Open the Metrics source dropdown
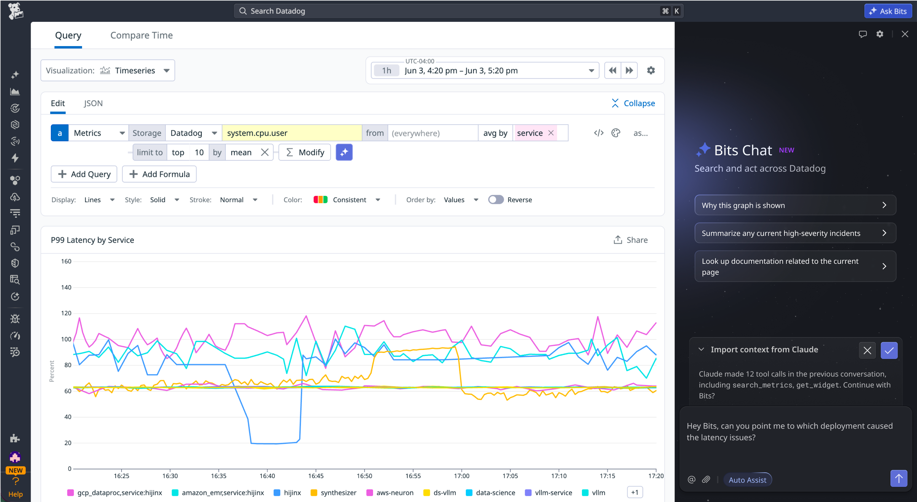 99,133
